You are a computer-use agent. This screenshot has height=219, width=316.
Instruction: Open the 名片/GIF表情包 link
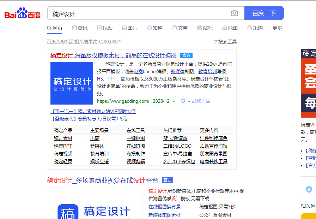point(179,161)
